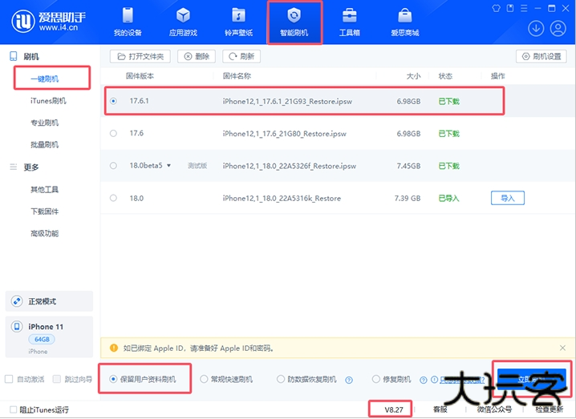The width and height of the screenshot is (576, 419).
Task: Open the download manager arrow icon
Action: tap(536, 28)
